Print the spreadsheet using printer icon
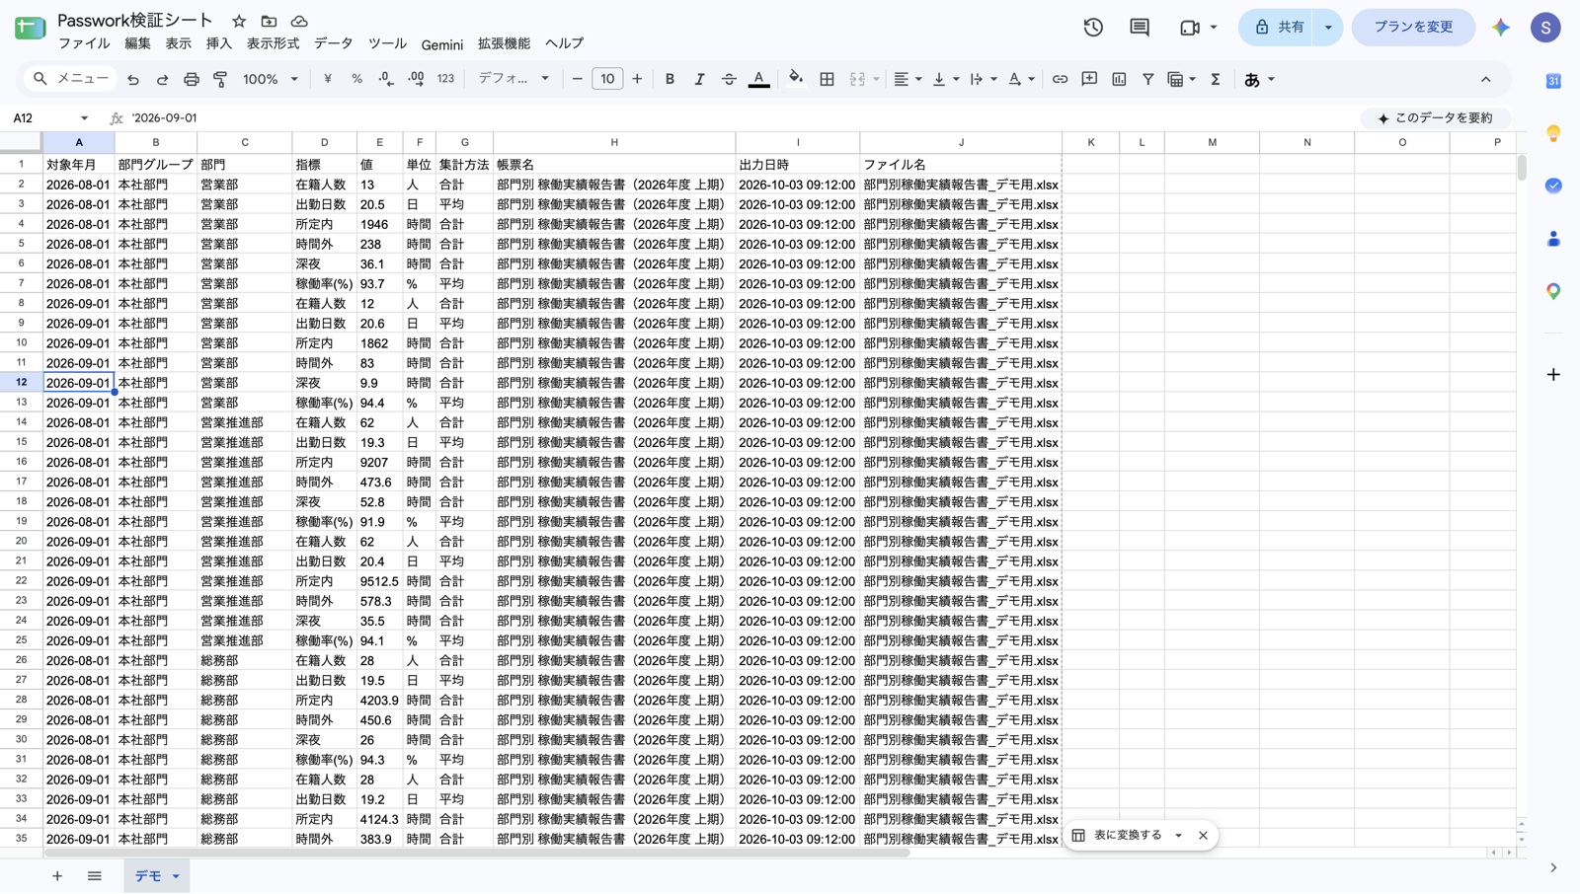Screen dimensions: 1580x894 coord(192,80)
